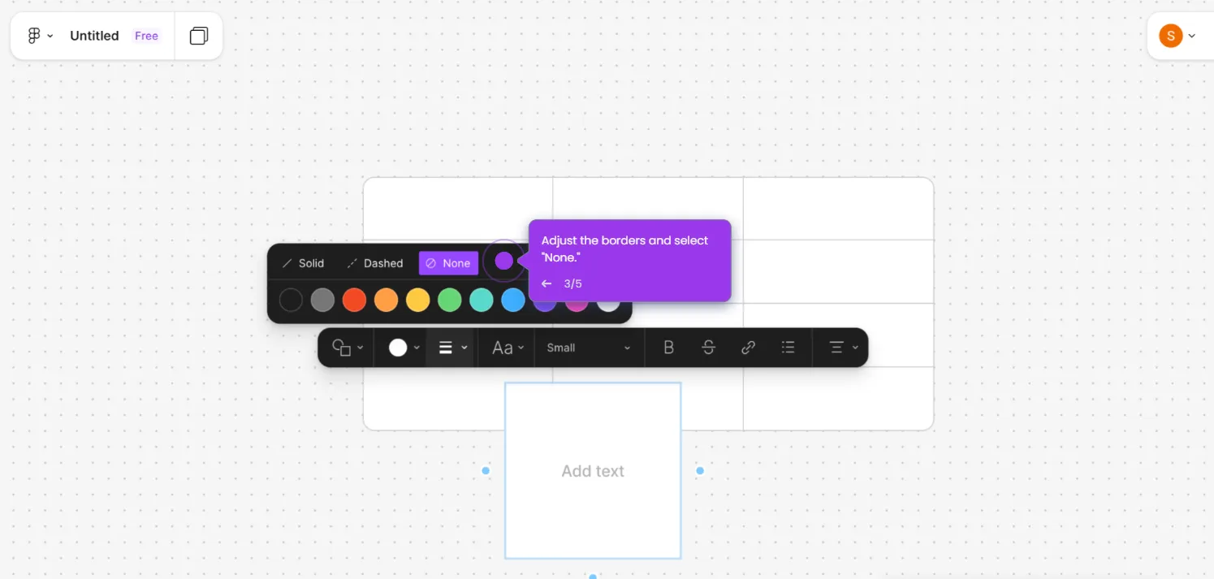The image size is (1214, 579).
Task: Expand the stroke style dropdown arrow
Action: [x=464, y=348]
